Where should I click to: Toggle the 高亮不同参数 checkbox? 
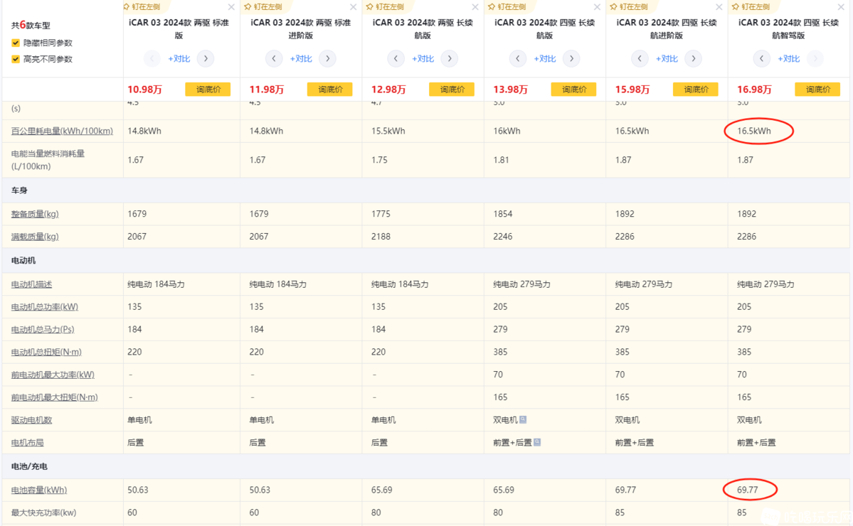(x=15, y=59)
